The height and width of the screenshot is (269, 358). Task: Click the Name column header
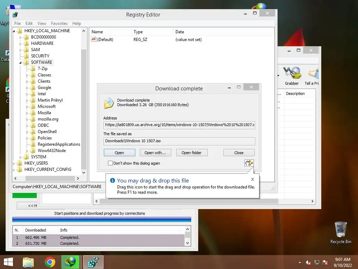click(x=110, y=32)
